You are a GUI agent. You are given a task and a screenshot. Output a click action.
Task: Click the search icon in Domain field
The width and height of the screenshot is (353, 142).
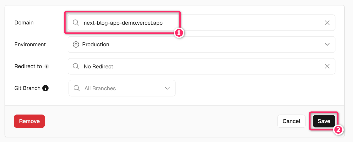[x=76, y=23]
